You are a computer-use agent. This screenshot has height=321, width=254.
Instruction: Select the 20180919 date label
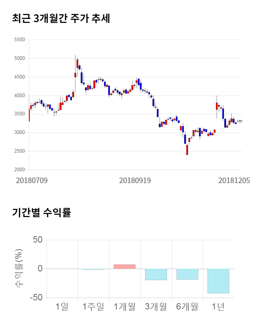coord(135,180)
